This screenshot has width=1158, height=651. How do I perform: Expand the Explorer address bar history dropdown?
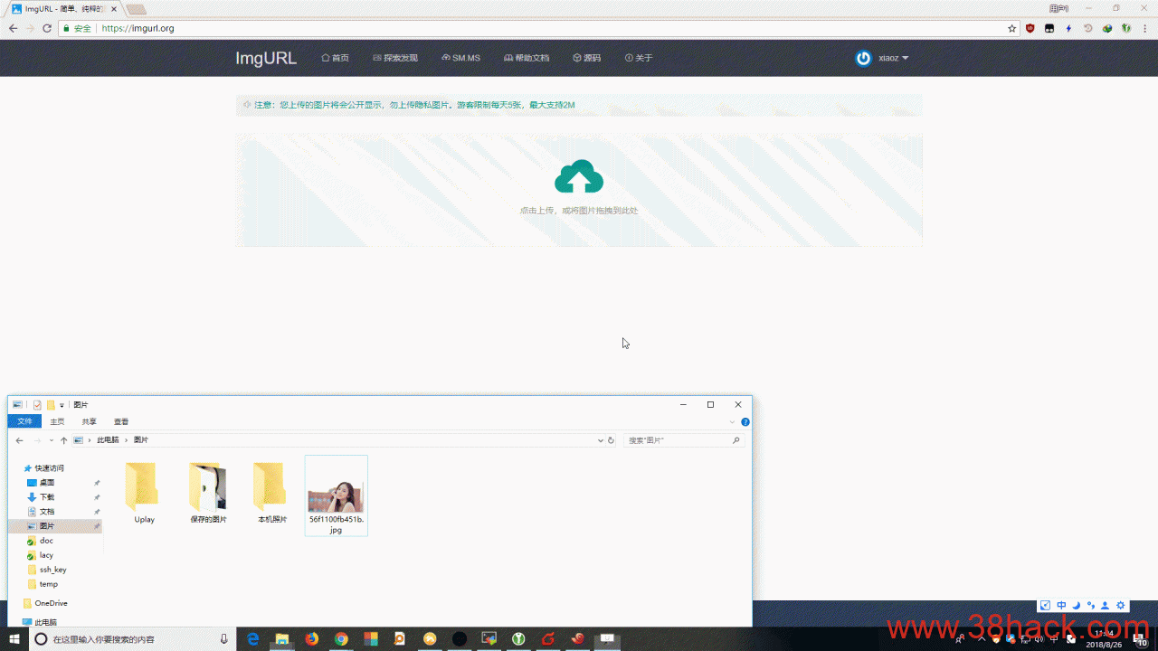pos(601,440)
